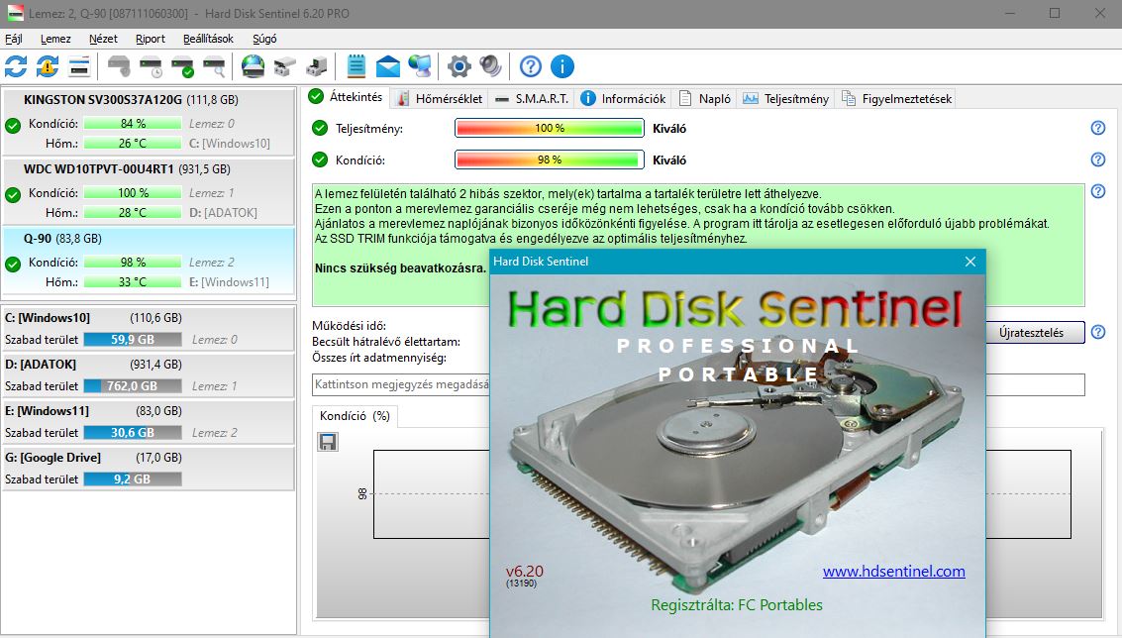The width and height of the screenshot is (1122, 638).
Task: Click the computer tower with boxes icon
Action: pos(316,66)
